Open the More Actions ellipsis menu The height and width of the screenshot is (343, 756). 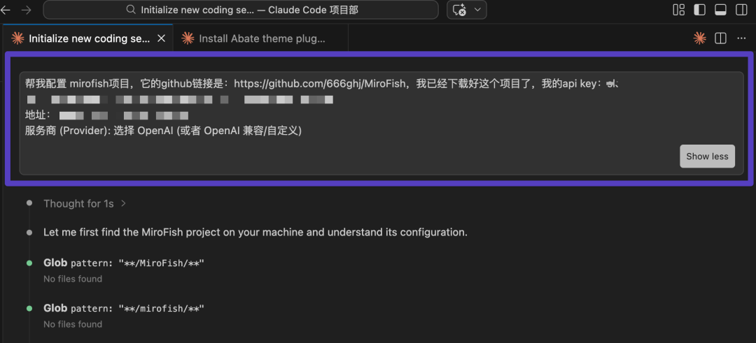(741, 38)
